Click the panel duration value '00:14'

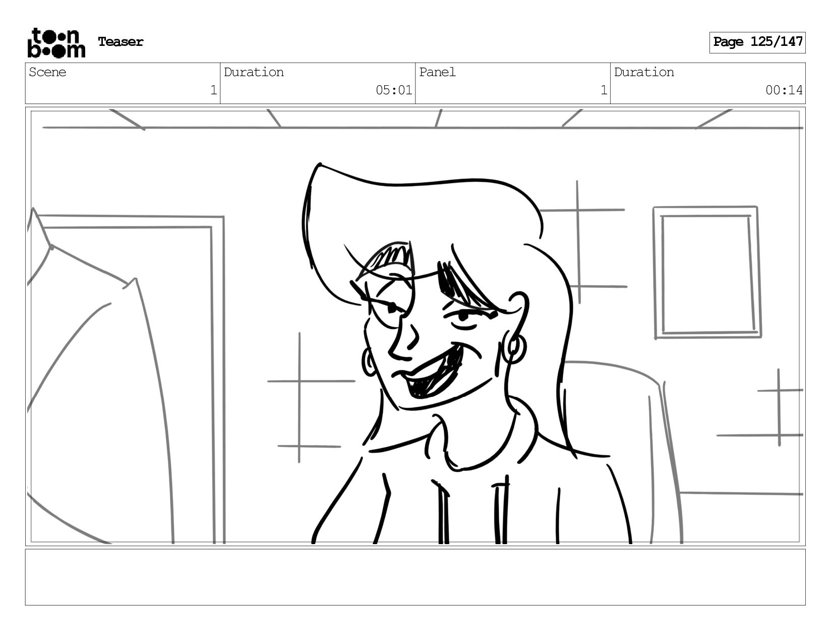pos(784,90)
